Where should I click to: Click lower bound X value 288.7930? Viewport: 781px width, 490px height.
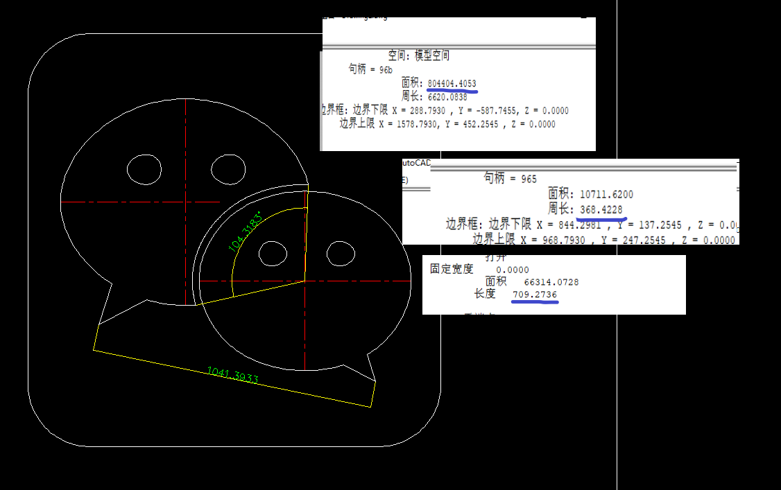[427, 110]
